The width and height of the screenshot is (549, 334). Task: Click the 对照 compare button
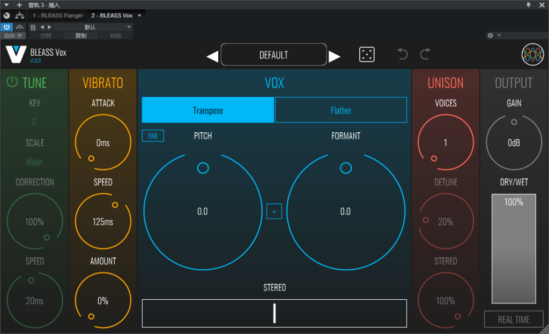click(46, 36)
